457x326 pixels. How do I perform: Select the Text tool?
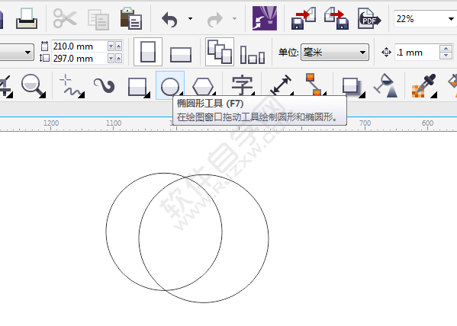pos(242,85)
